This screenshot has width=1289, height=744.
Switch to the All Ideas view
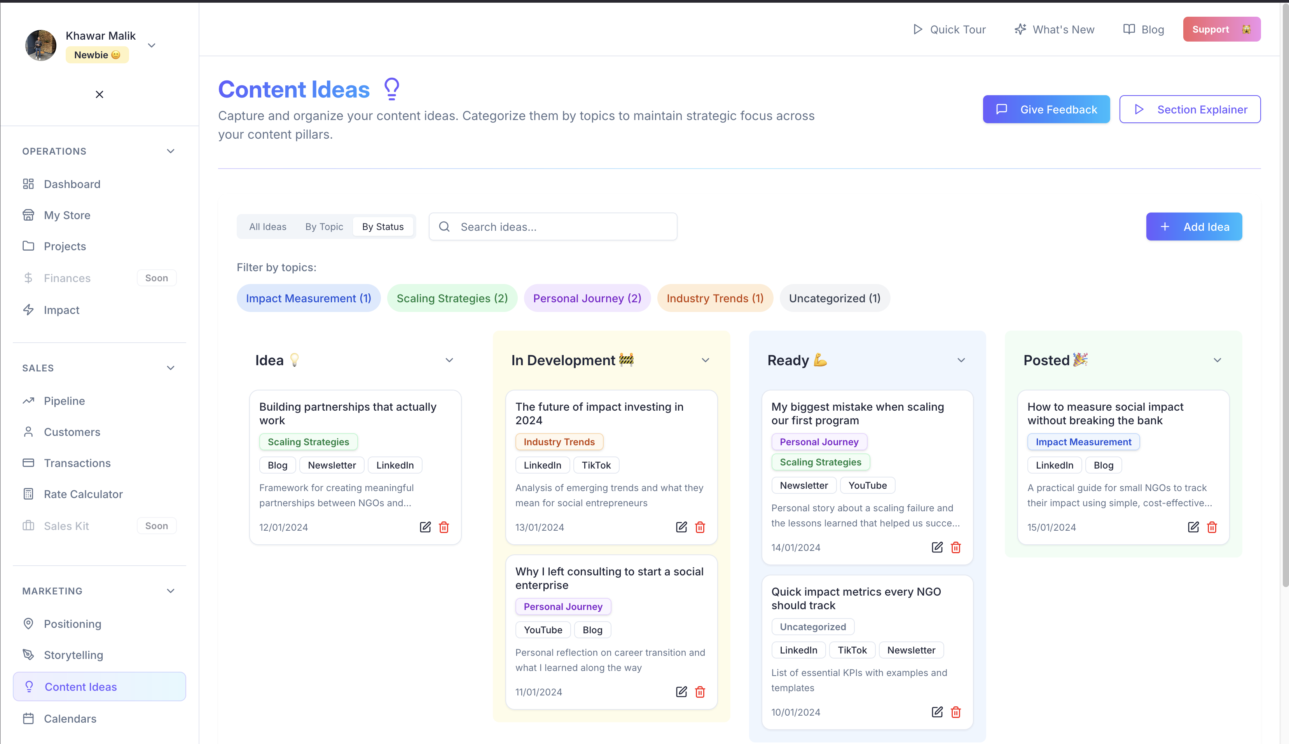coord(267,227)
